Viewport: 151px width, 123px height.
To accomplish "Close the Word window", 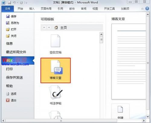I will pos(145,2).
